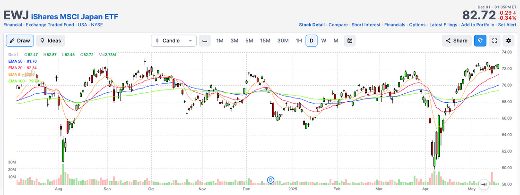
Task: Switch to daily D interval
Action: click(x=312, y=41)
